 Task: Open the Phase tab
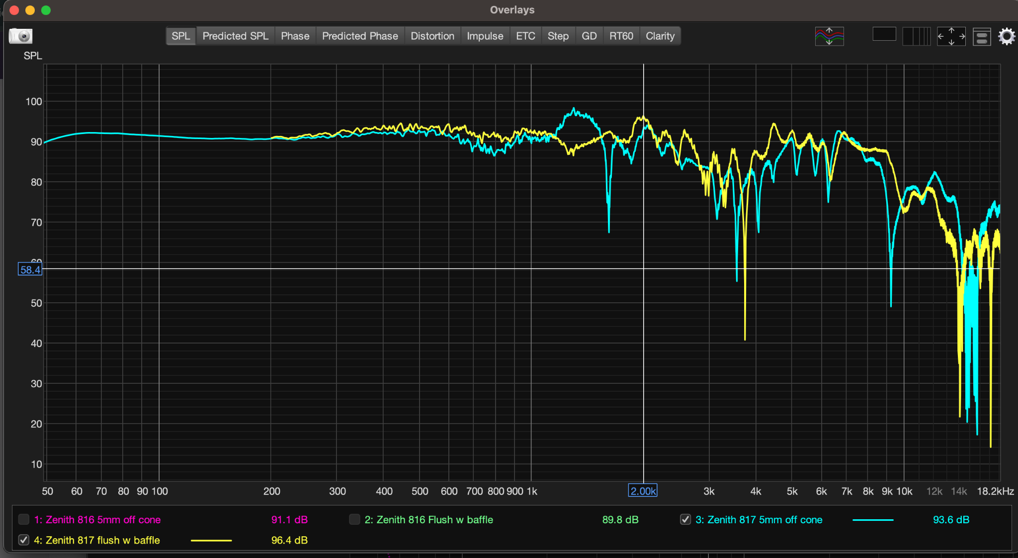point(295,36)
